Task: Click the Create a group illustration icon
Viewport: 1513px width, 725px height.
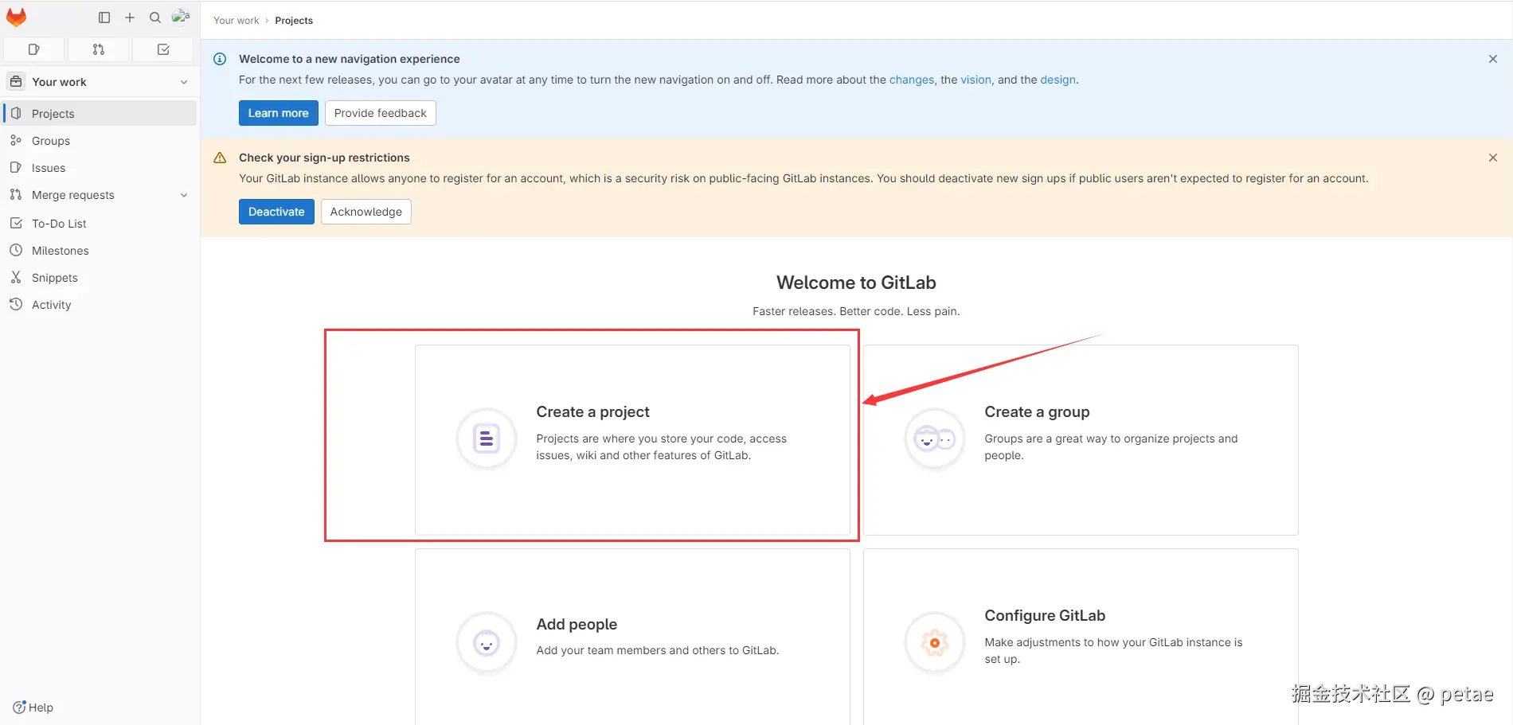Action: (x=935, y=439)
